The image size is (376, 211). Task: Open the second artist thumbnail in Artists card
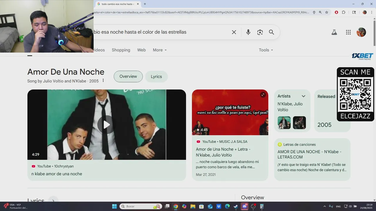click(x=299, y=123)
